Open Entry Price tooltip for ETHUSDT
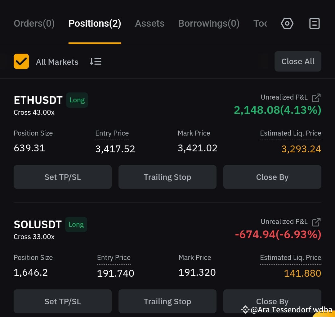Image resolution: width=335 pixels, height=317 pixels. tap(112, 133)
